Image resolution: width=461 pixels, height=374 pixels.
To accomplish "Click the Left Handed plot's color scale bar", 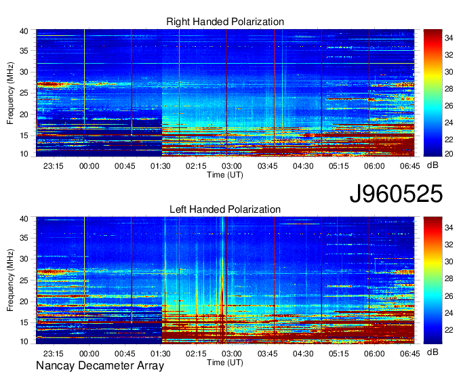I will [x=433, y=280].
